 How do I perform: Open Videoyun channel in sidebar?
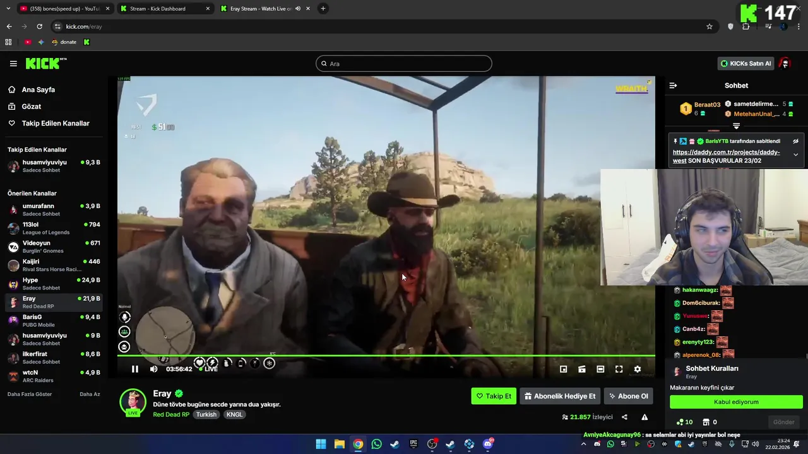[54, 247]
